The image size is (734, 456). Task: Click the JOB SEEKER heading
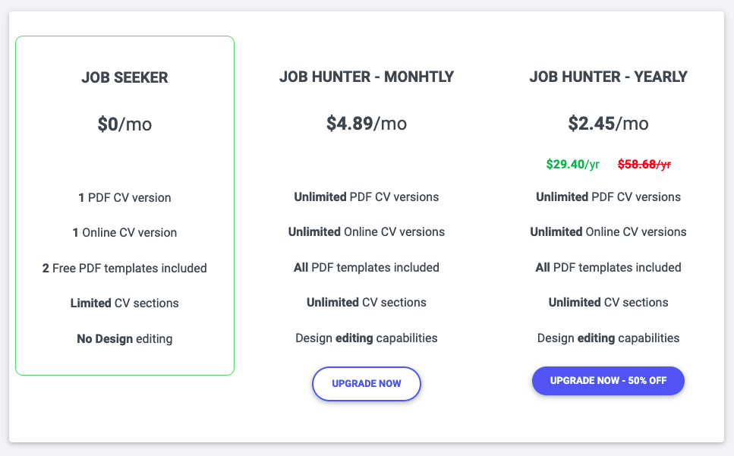coord(124,77)
